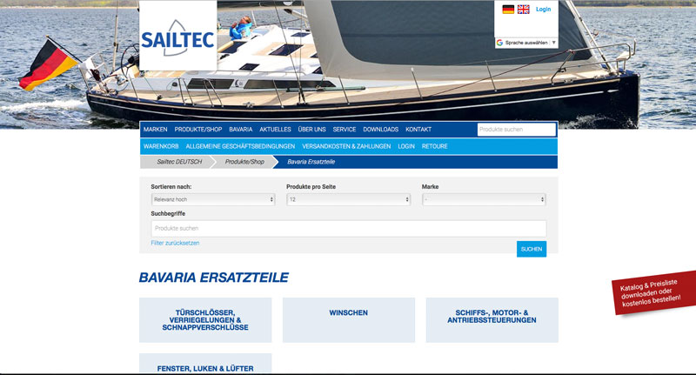Open the DOWNLOADS menu item
The image size is (696, 375).
[381, 130]
